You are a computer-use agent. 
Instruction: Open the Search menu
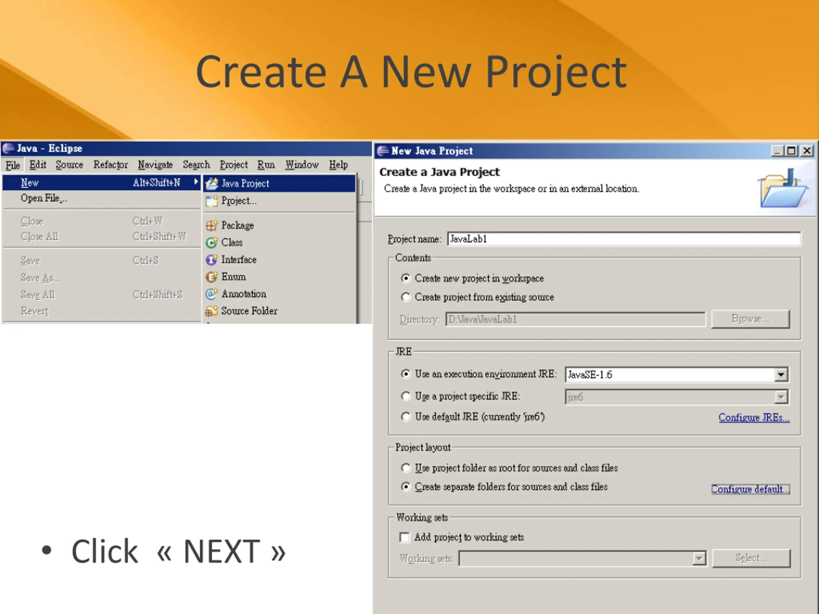[x=196, y=165]
